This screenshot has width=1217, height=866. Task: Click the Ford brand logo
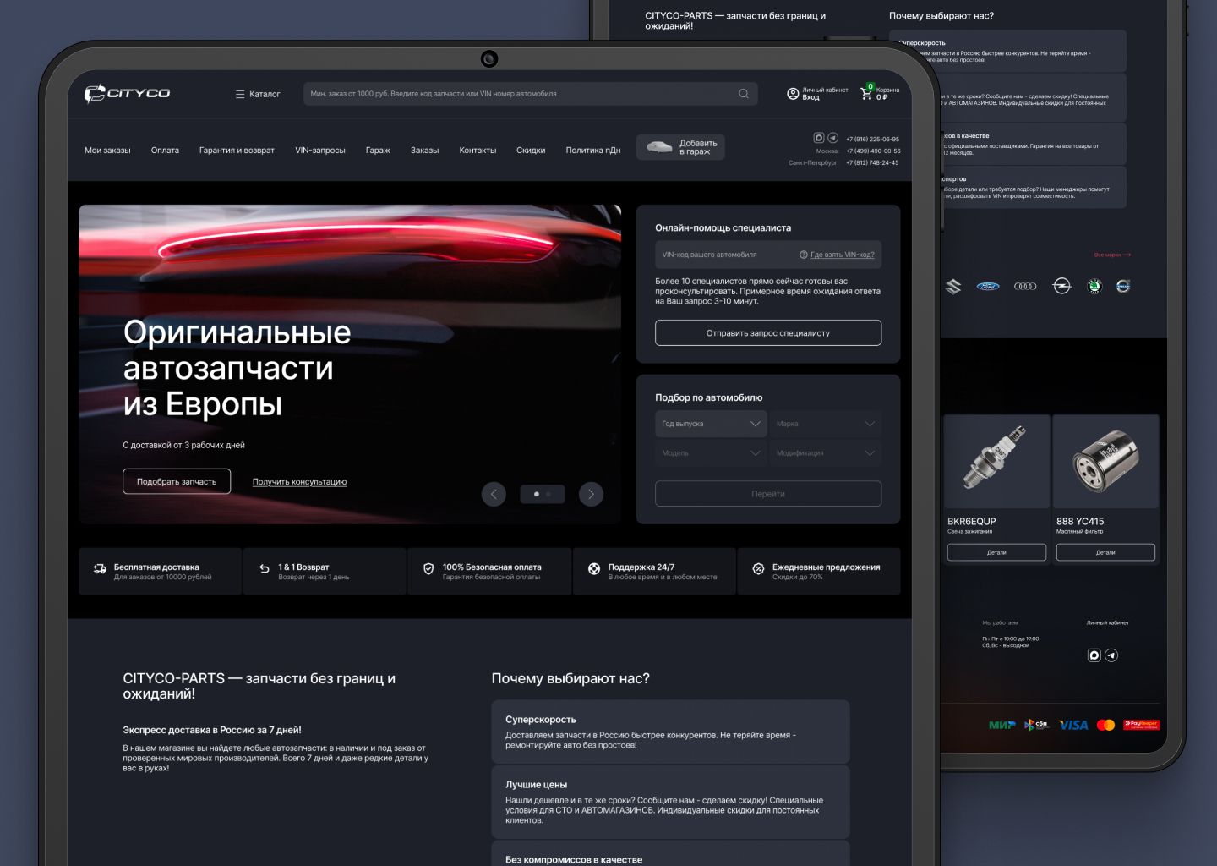point(988,287)
